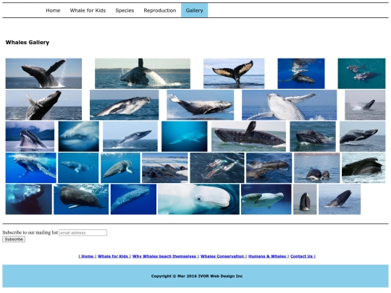
Task: Open aerial thumbnail of narwhals with tusks
Action: tap(217, 168)
